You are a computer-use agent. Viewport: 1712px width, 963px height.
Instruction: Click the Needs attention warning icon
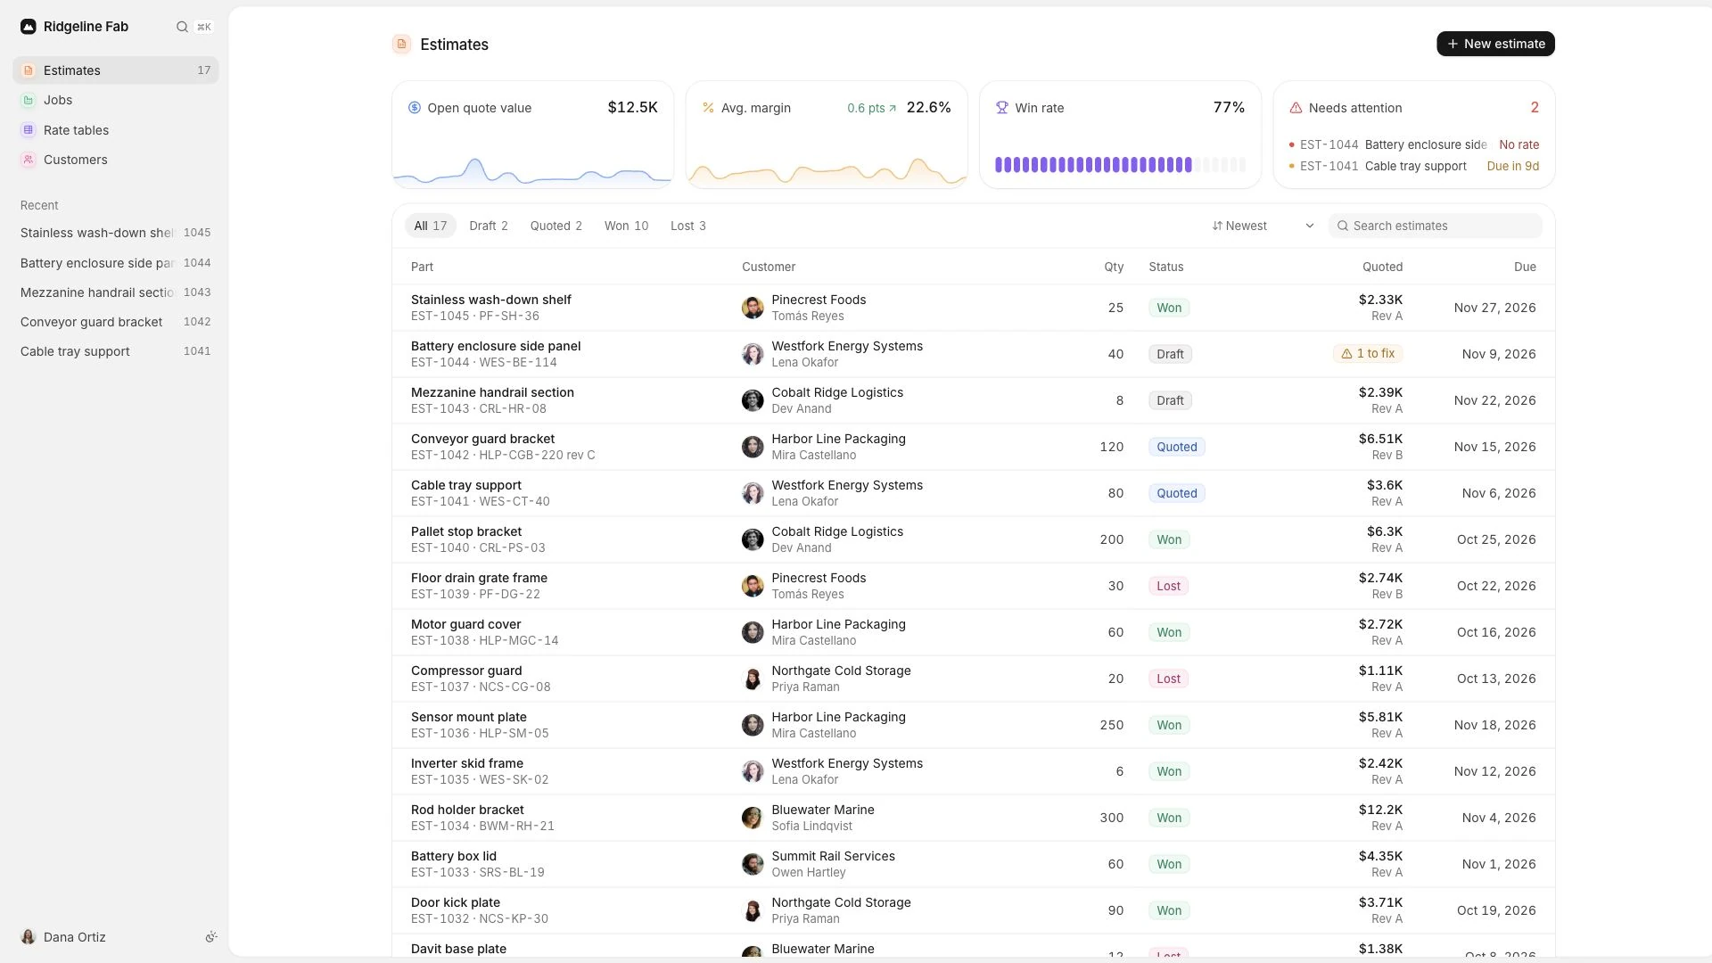click(x=1296, y=108)
